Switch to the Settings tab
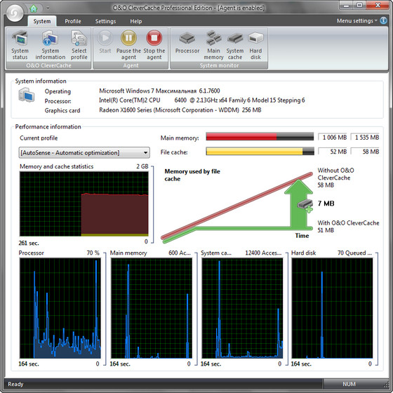 [105, 21]
